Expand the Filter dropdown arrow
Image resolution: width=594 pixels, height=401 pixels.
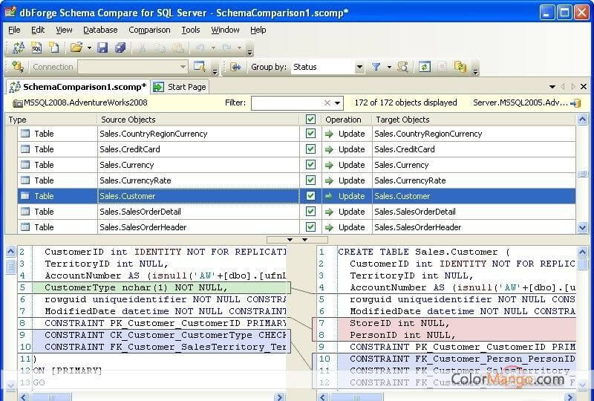coord(338,103)
